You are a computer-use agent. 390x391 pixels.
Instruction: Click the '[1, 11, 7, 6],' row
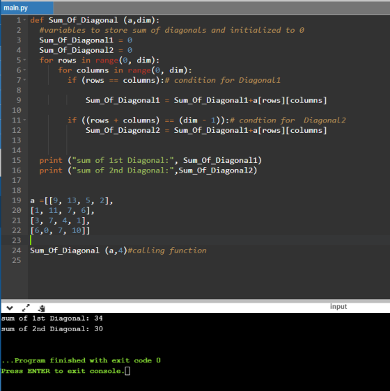click(63, 211)
